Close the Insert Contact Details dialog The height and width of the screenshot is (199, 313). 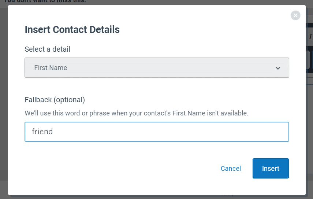click(x=295, y=15)
